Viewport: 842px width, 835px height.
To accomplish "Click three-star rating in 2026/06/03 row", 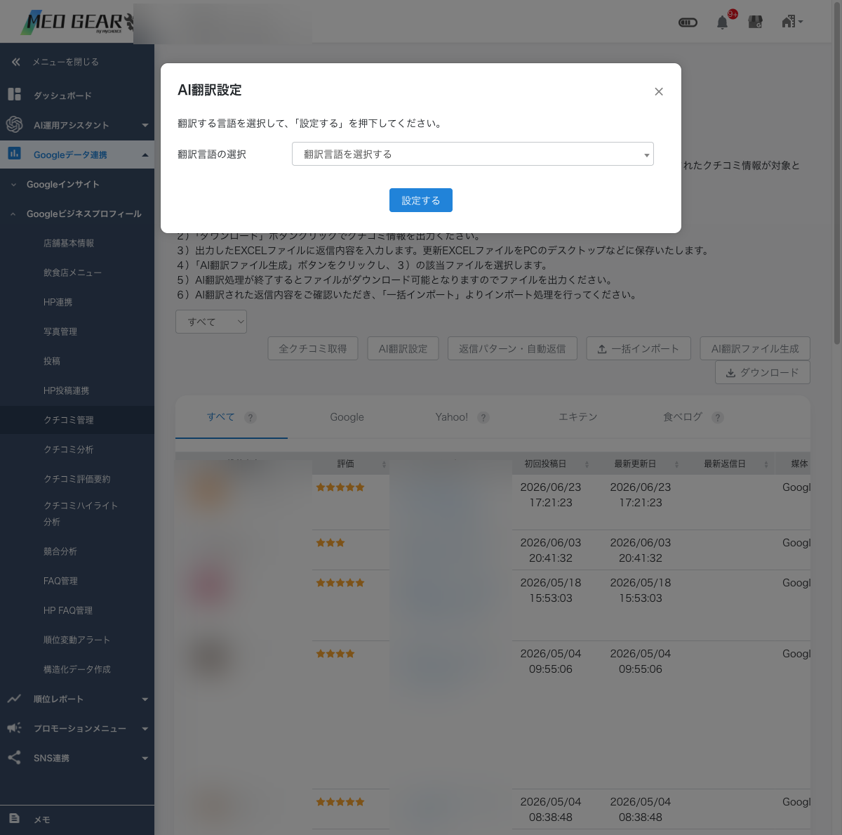I will (330, 543).
